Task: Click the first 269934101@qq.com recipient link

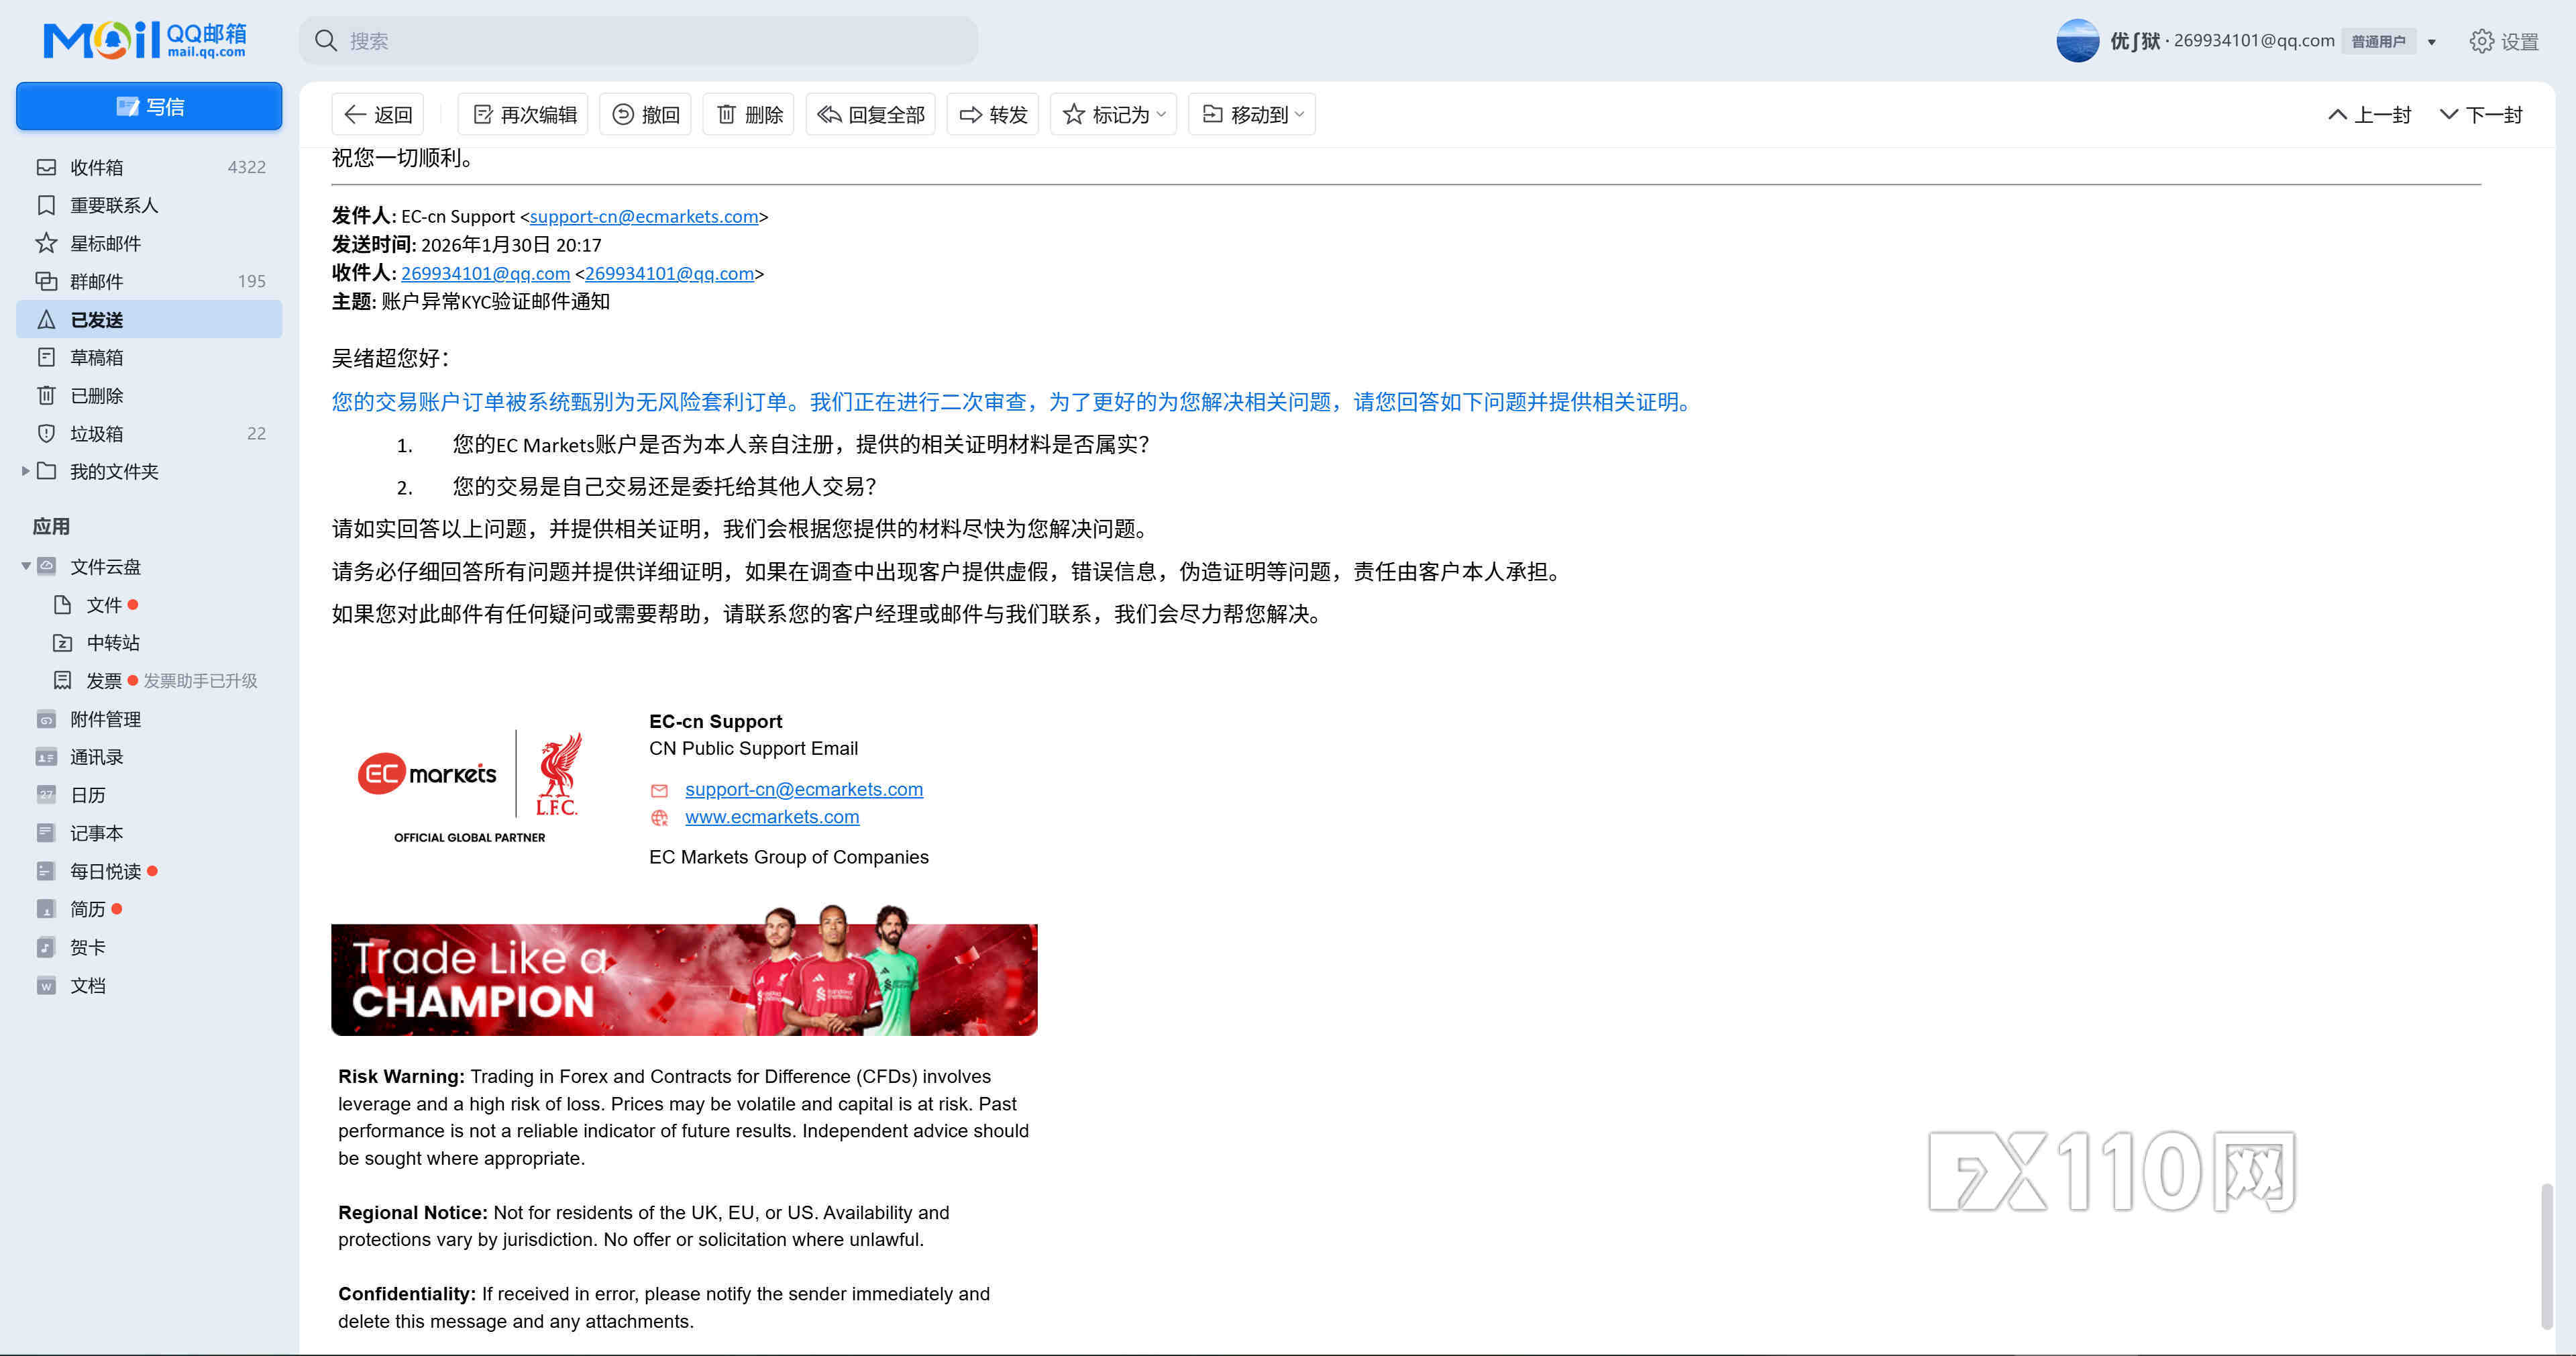Action: pos(485,273)
